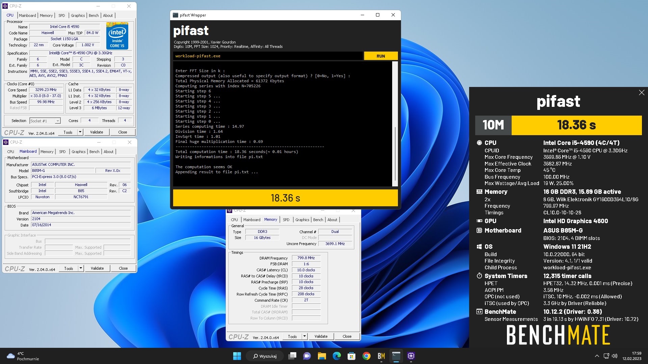Viewport: 648px width, 364px height.
Task: Click the BenchMate Memory section icon
Action: click(x=479, y=191)
